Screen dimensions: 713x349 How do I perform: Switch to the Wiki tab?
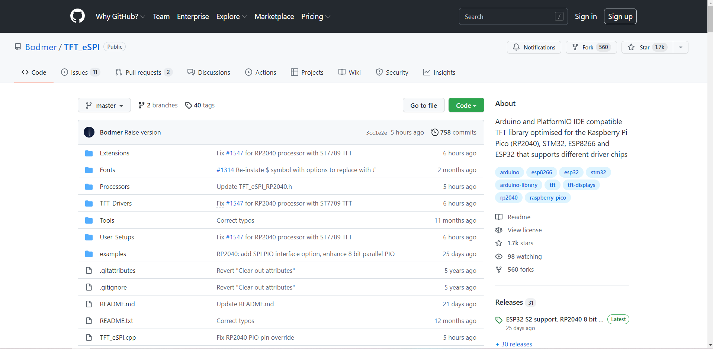(x=350, y=72)
